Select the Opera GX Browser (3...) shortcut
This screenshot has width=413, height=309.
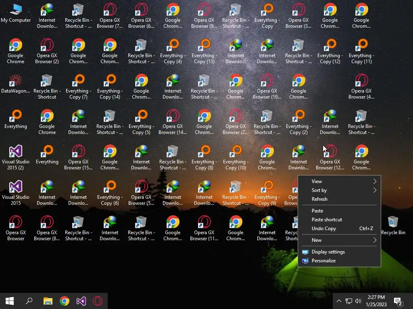(298, 16)
